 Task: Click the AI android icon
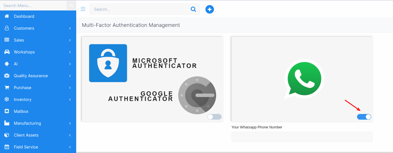tap(7, 64)
